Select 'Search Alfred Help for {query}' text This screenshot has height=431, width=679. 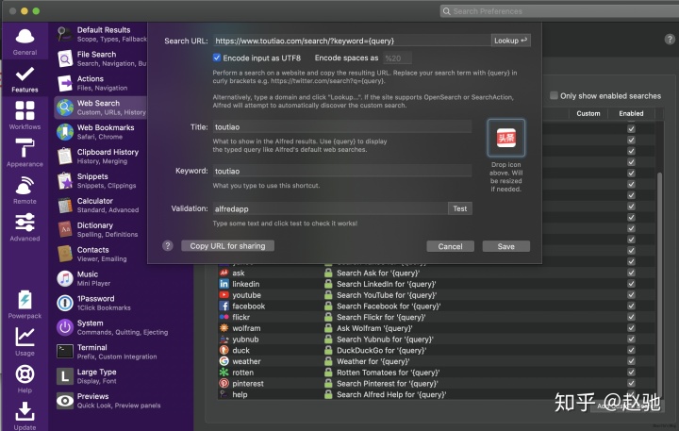point(391,394)
